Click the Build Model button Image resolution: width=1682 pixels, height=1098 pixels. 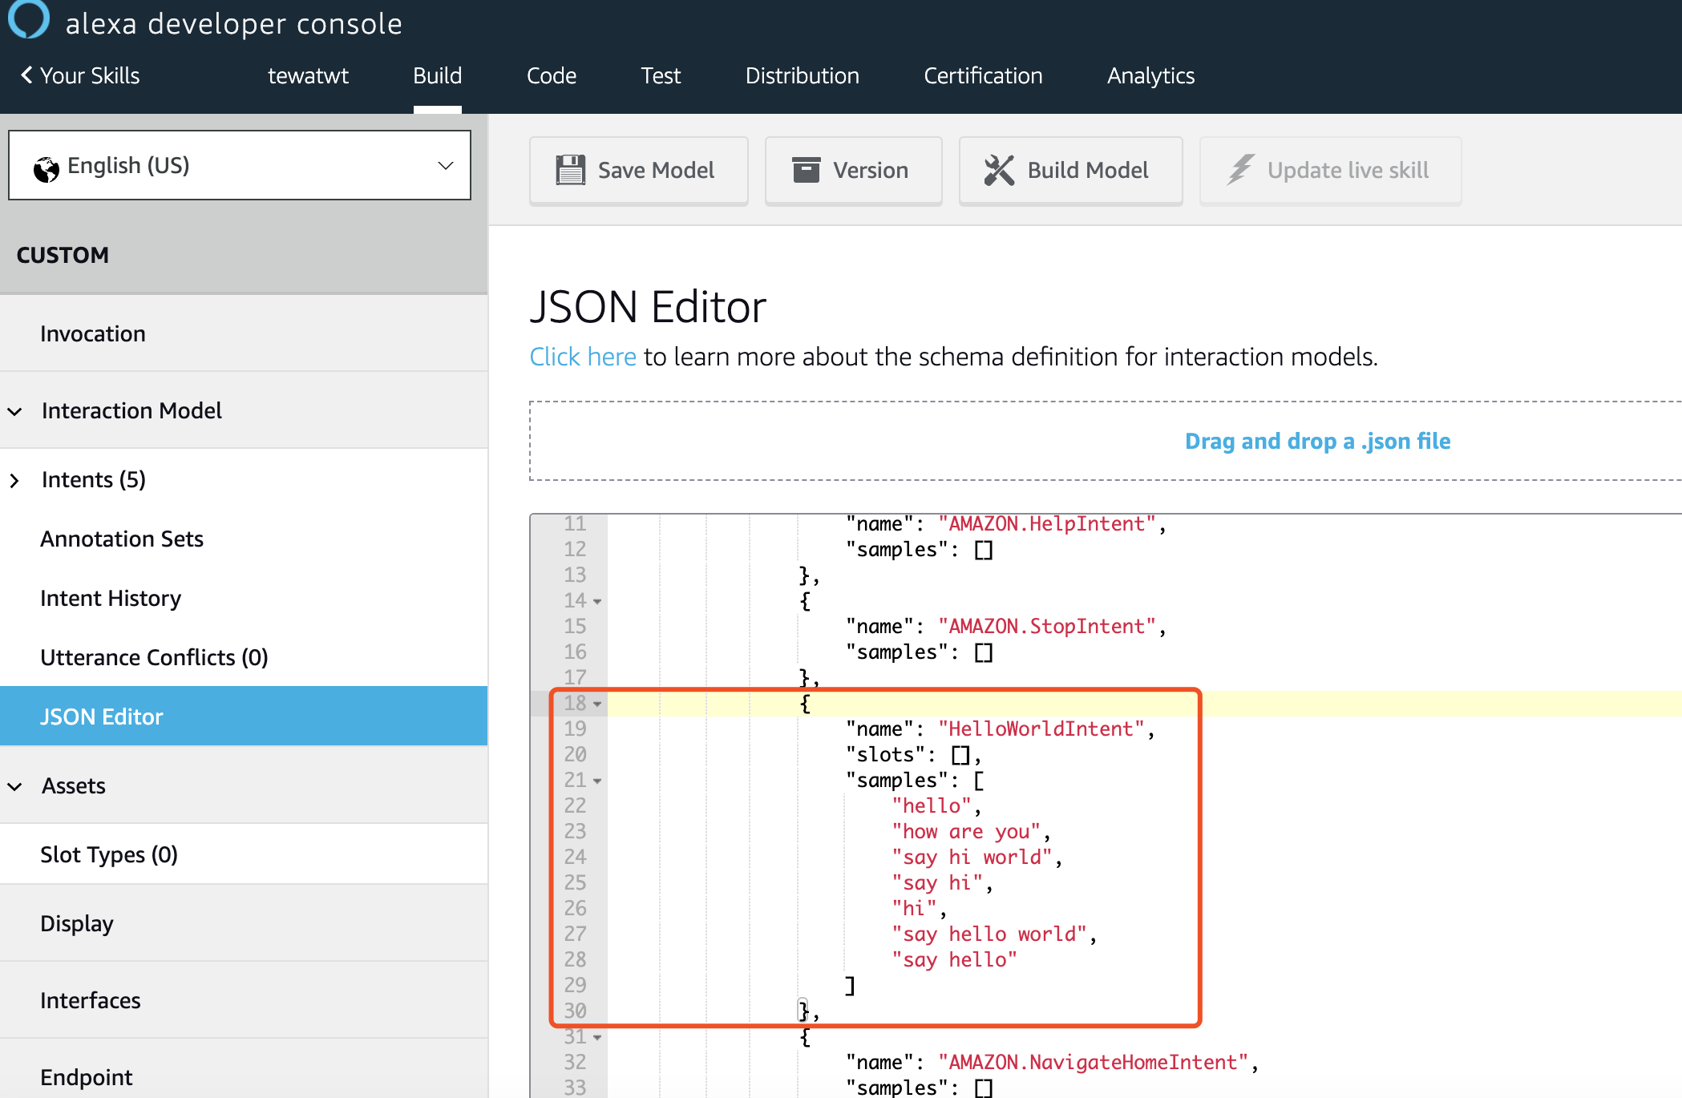[1070, 170]
